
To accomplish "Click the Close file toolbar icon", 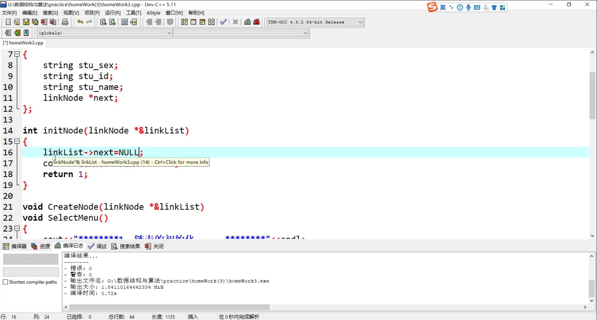I will 44,22.
